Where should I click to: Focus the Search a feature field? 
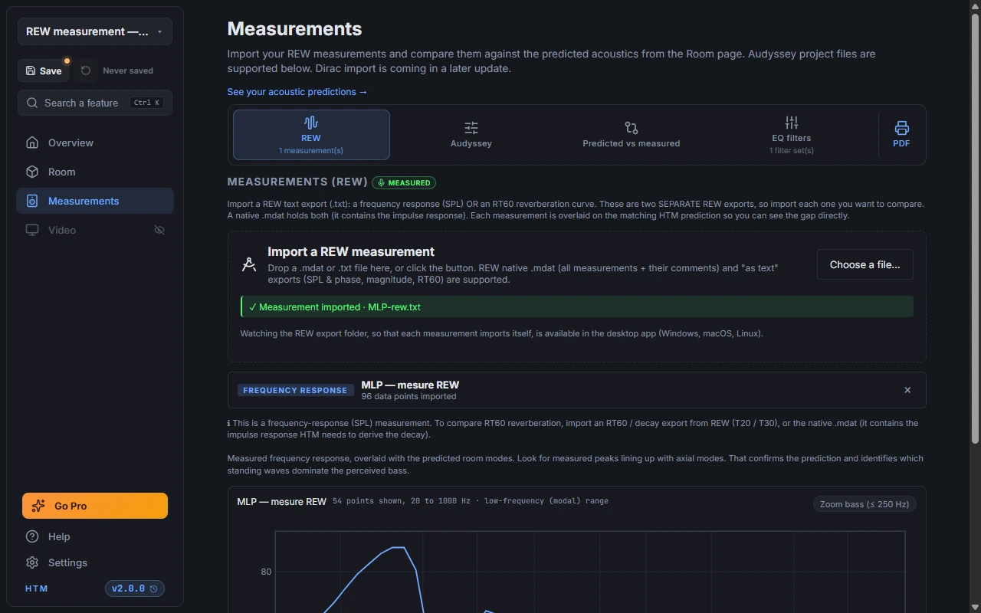(x=95, y=103)
